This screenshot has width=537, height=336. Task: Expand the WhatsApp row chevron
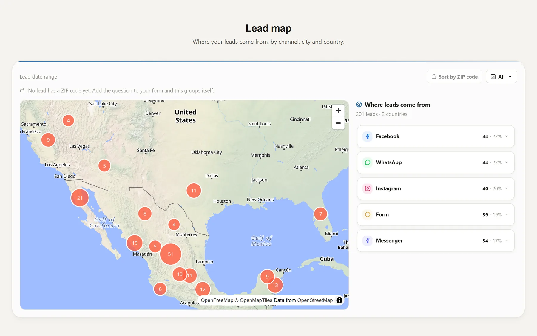pos(507,162)
